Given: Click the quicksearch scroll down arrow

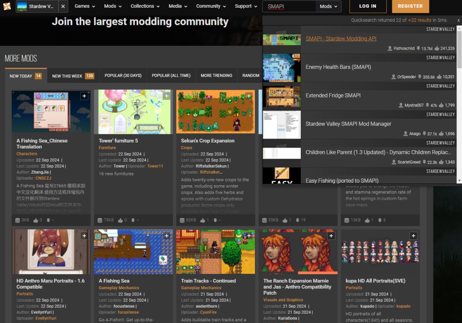Looking at the screenshot, I should point(459,181).
